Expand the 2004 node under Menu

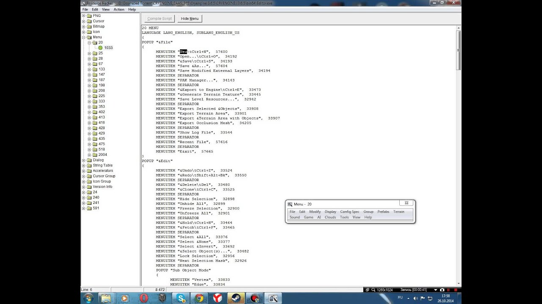coord(89,155)
